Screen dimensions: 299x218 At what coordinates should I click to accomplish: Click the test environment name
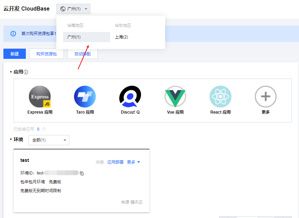[24, 160]
